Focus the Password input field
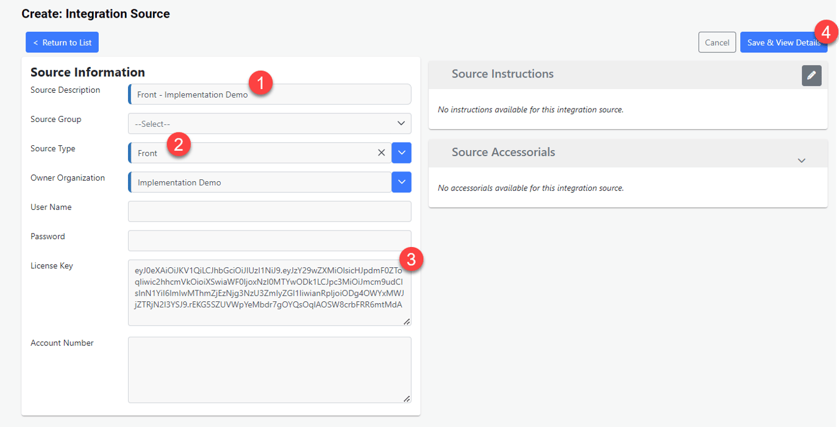Image resolution: width=839 pixels, height=427 pixels. tap(270, 241)
